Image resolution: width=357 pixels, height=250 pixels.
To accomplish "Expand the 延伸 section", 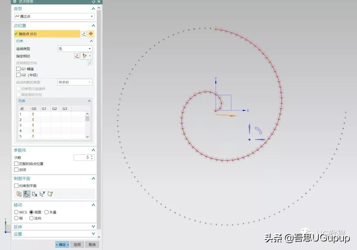I will click(54, 227).
